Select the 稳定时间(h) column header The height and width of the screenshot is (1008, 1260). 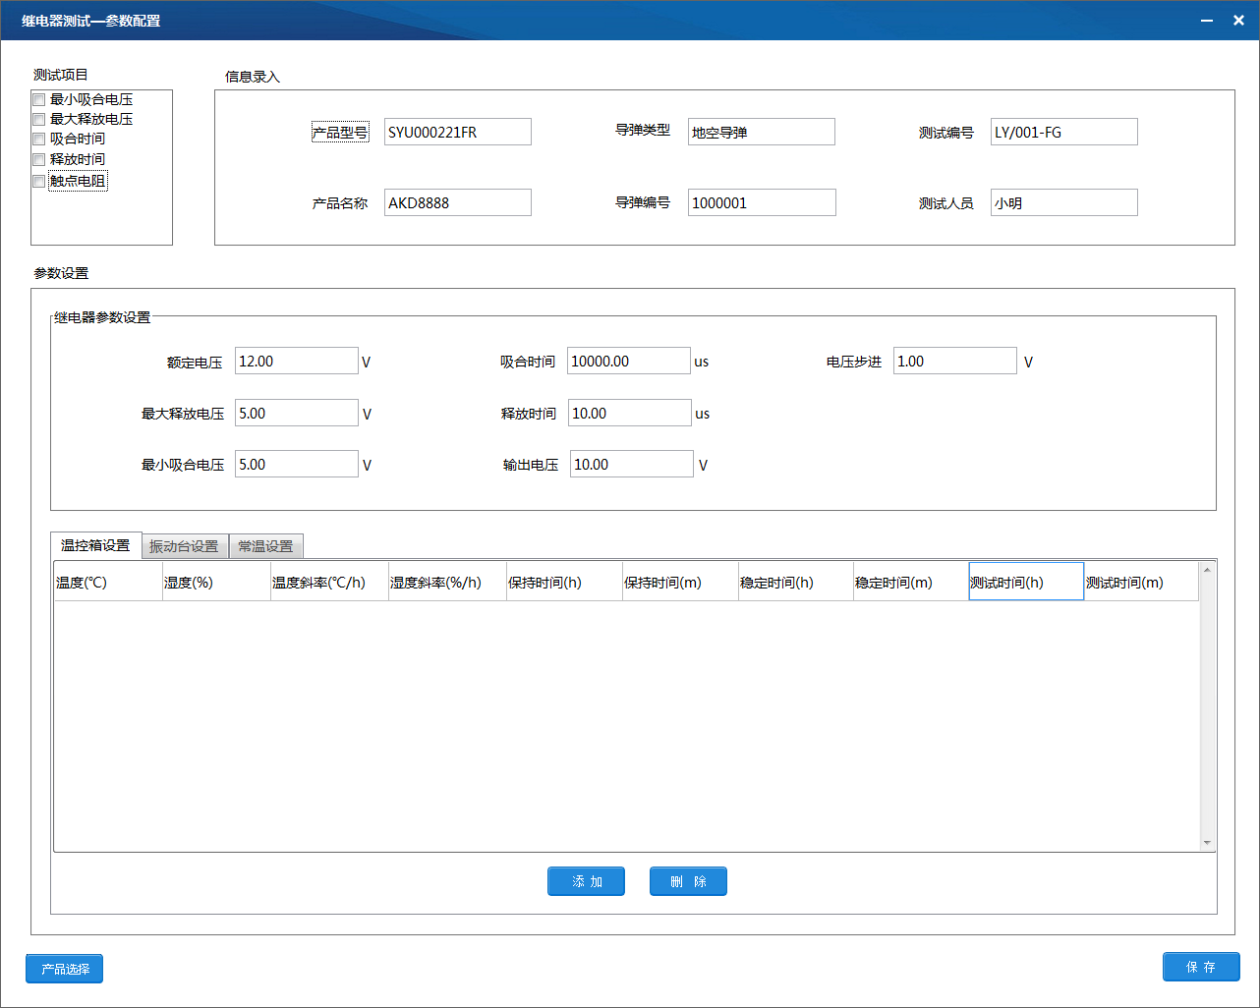pos(796,582)
